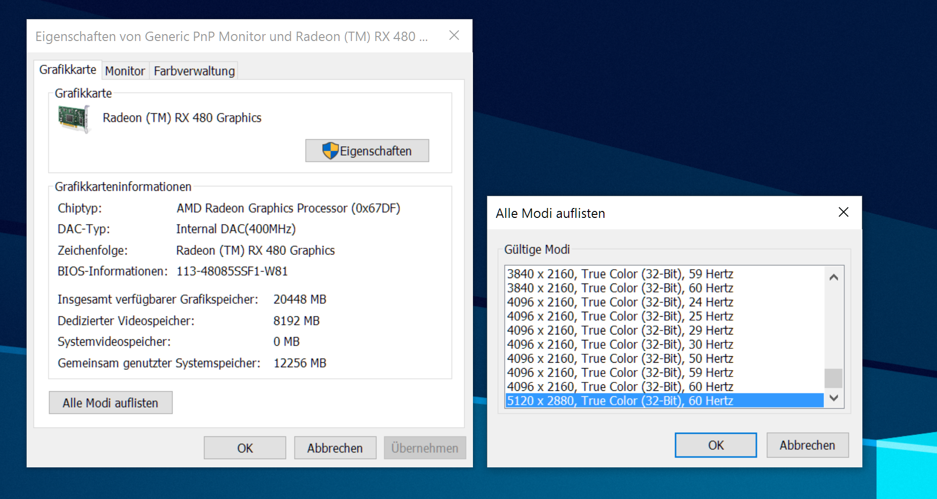Select the Grafikkarte tab

(68, 70)
